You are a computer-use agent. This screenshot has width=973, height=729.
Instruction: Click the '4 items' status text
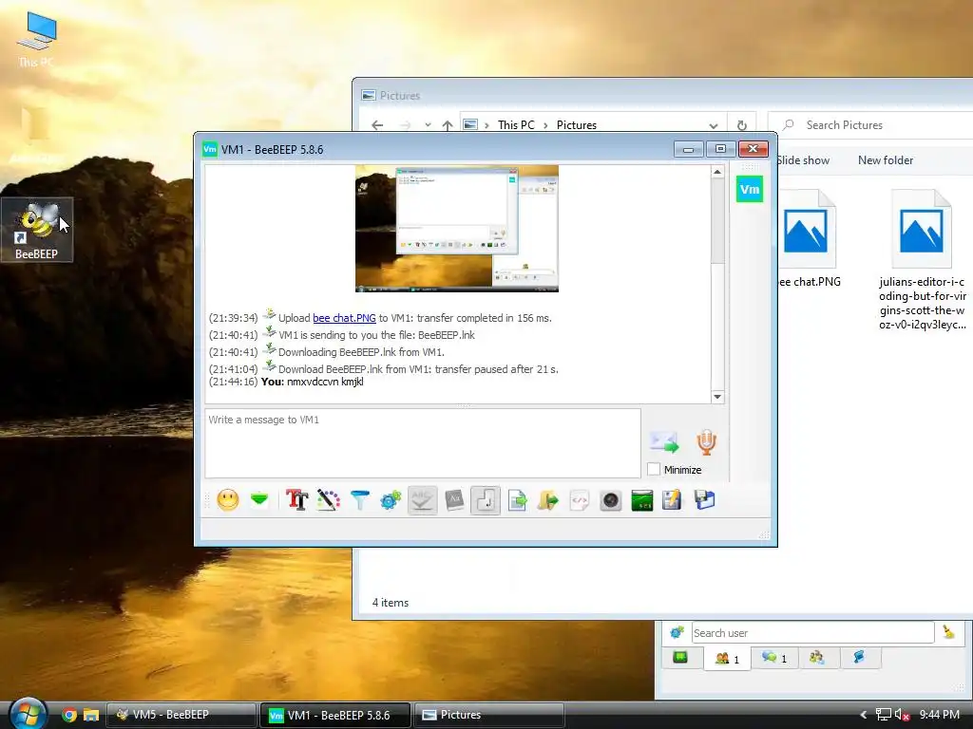[391, 603]
